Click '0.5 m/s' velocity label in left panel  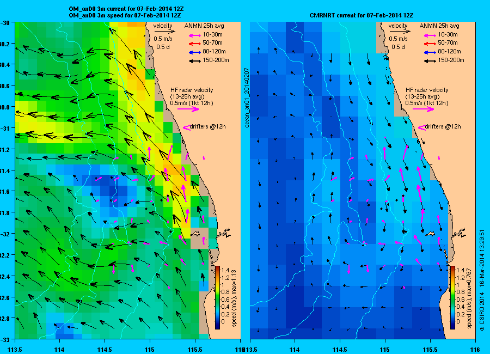tap(163, 39)
